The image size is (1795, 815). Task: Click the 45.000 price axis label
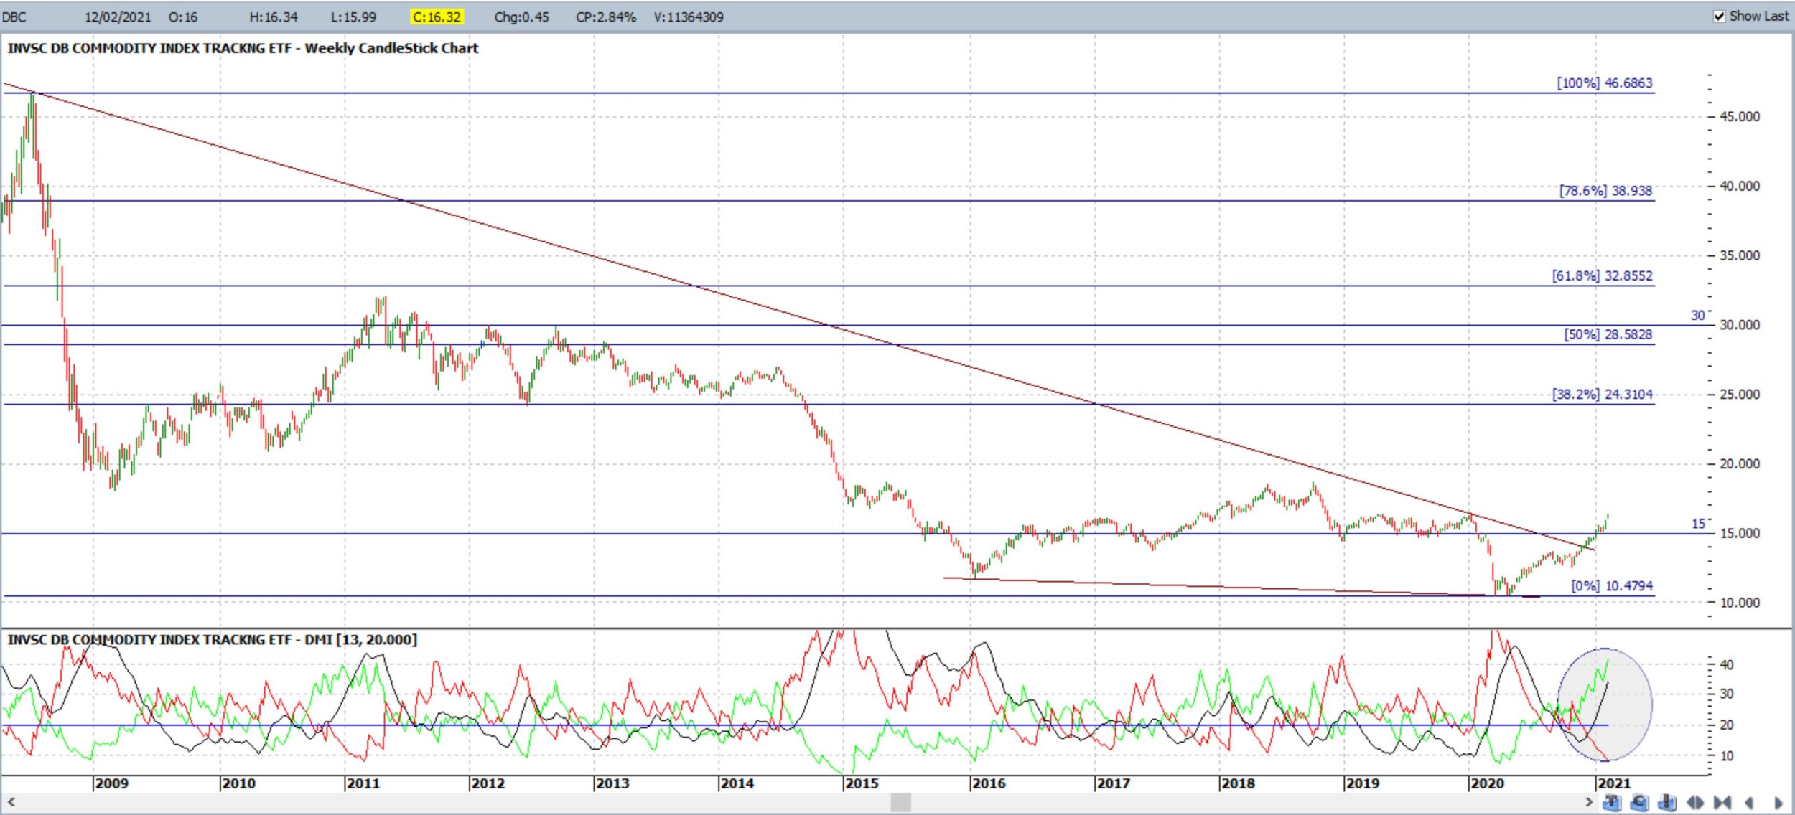[x=1740, y=117]
